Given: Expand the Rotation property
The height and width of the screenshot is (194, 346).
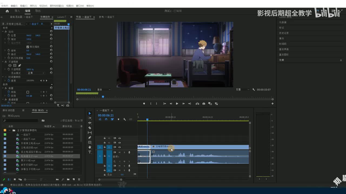Looking at the screenshot, I should click(5, 50).
